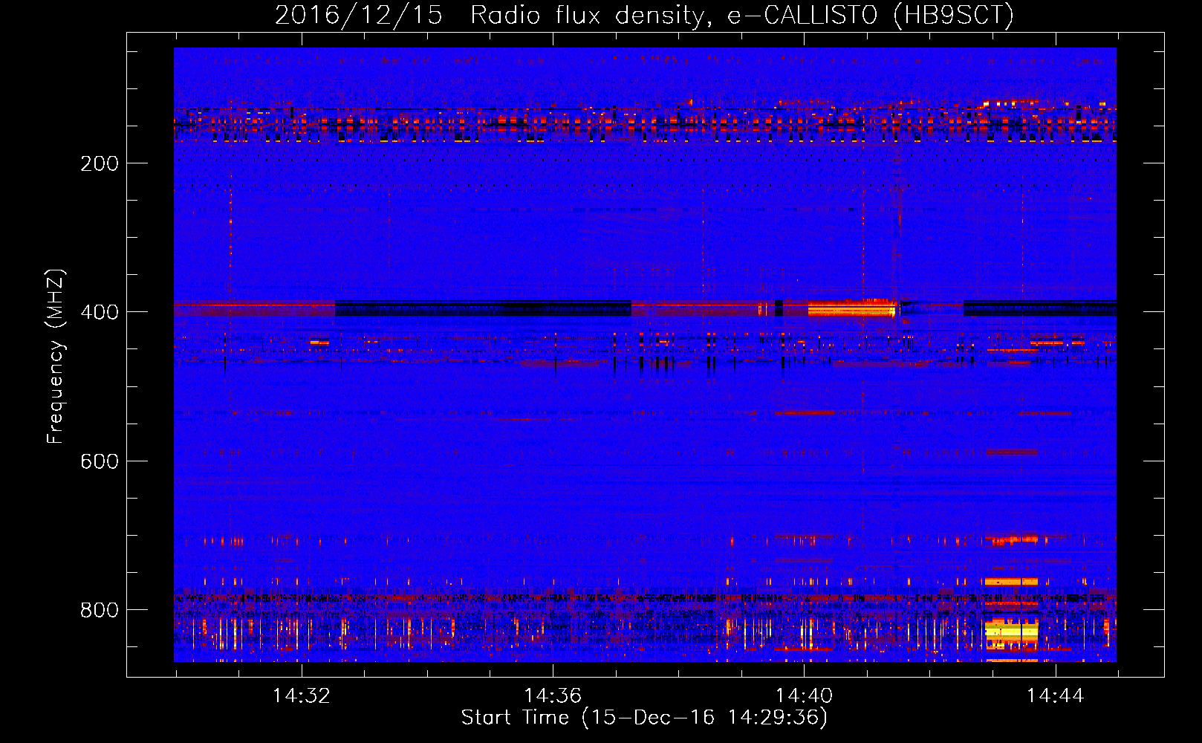Viewport: 1202px width, 743px height.
Task: Click the 14:36 time tick label
Action: pos(552,696)
